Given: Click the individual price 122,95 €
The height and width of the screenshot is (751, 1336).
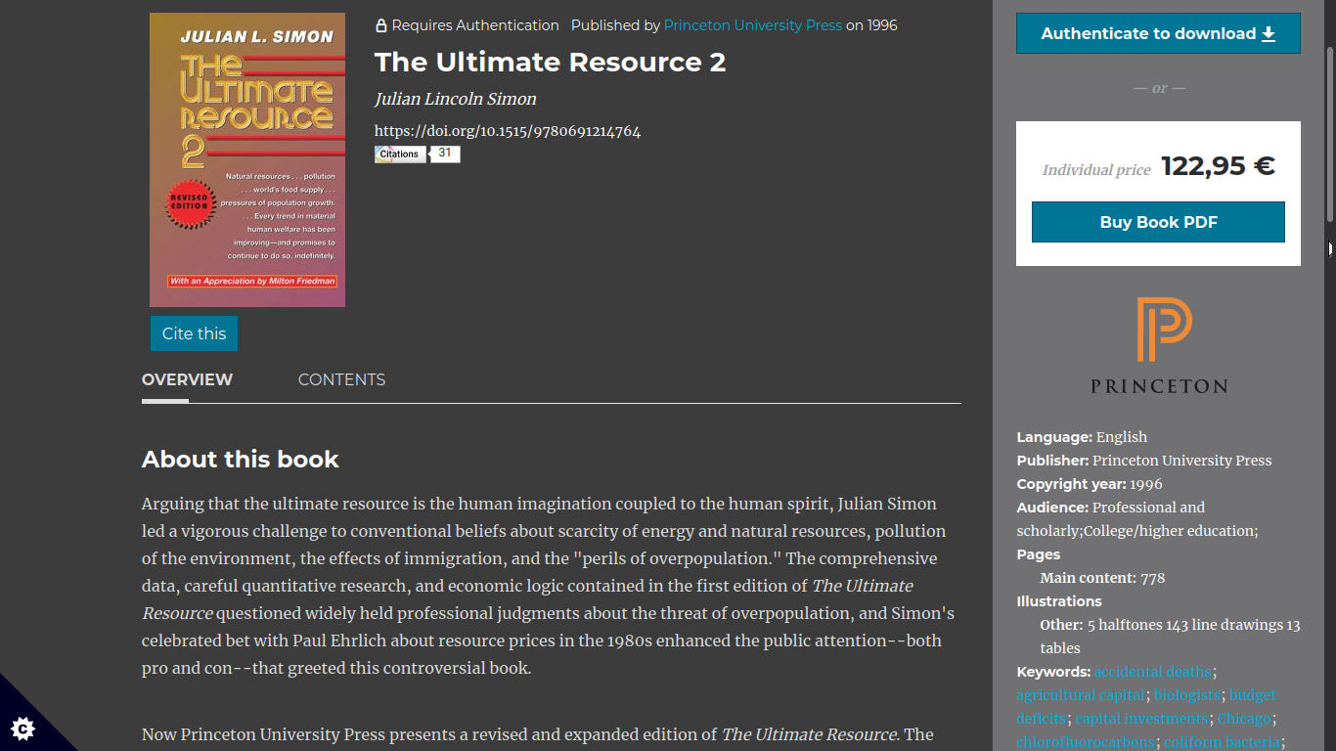Looking at the screenshot, I should (1219, 166).
